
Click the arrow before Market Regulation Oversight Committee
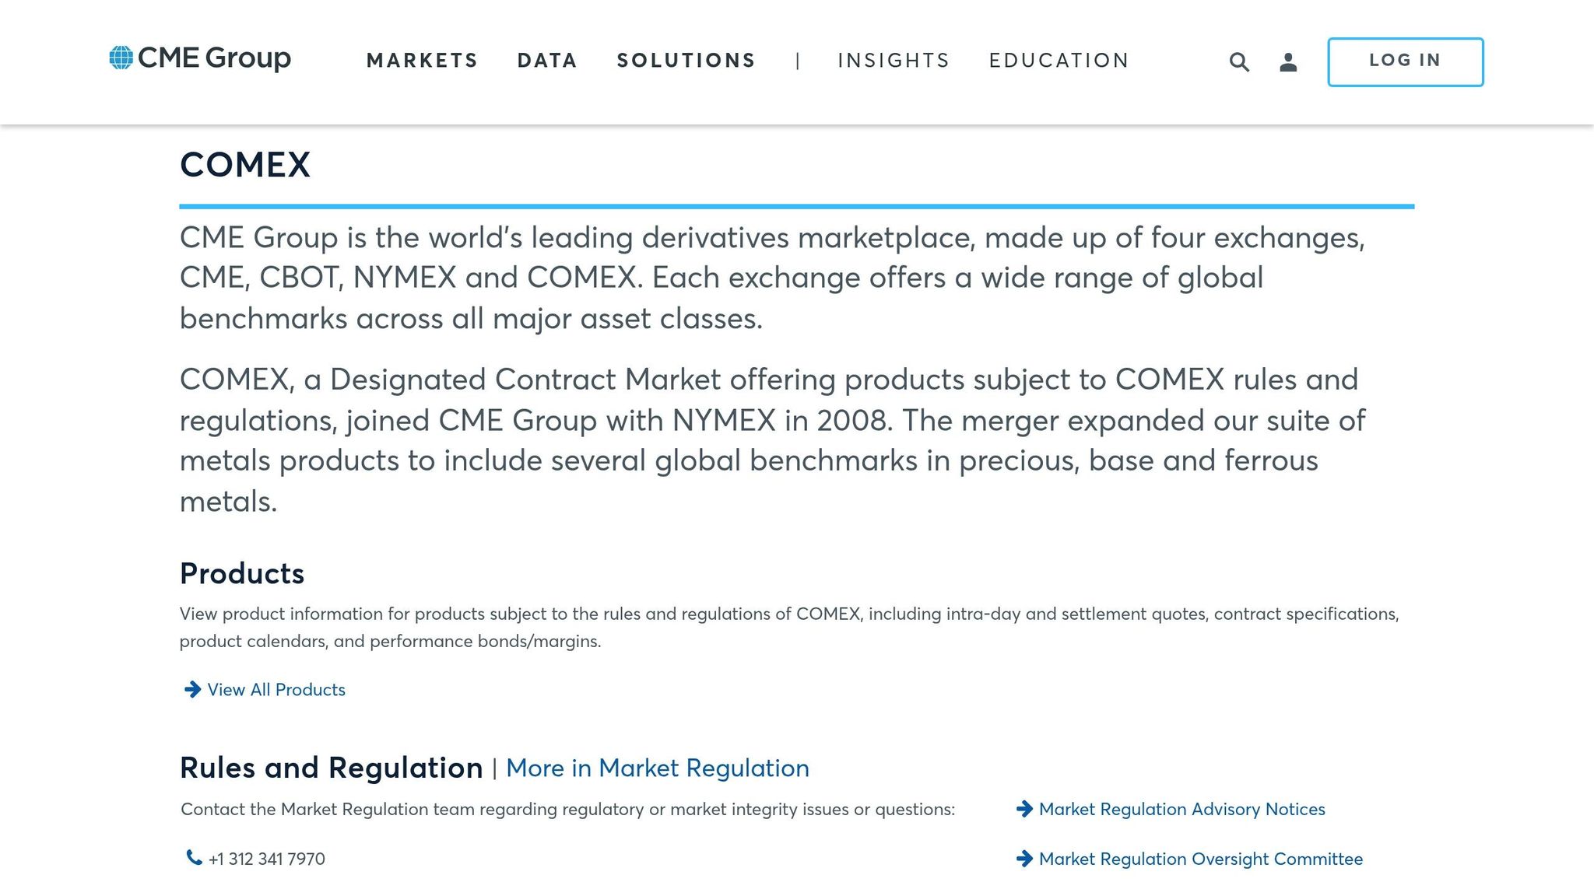[x=1025, y=859]
